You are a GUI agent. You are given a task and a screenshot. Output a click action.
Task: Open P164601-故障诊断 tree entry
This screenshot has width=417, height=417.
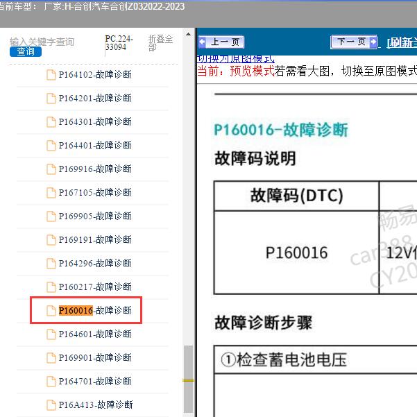(95, 334)
